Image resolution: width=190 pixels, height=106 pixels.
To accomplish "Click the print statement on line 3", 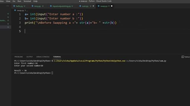I will coord(71,23).
